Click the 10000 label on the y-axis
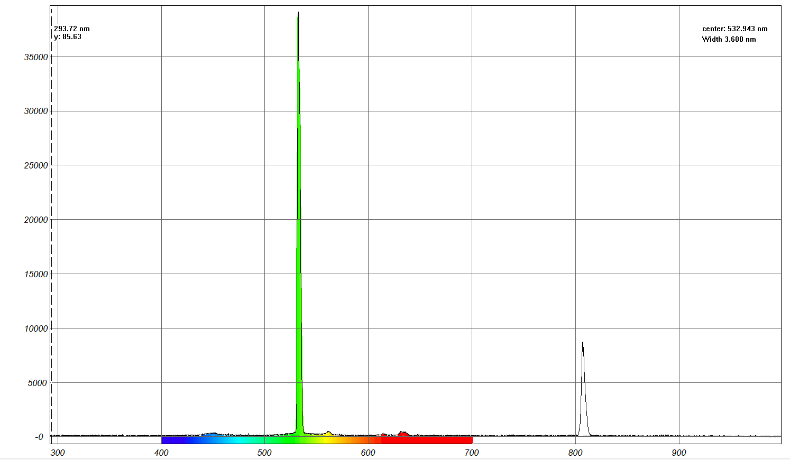 point(36,328)
